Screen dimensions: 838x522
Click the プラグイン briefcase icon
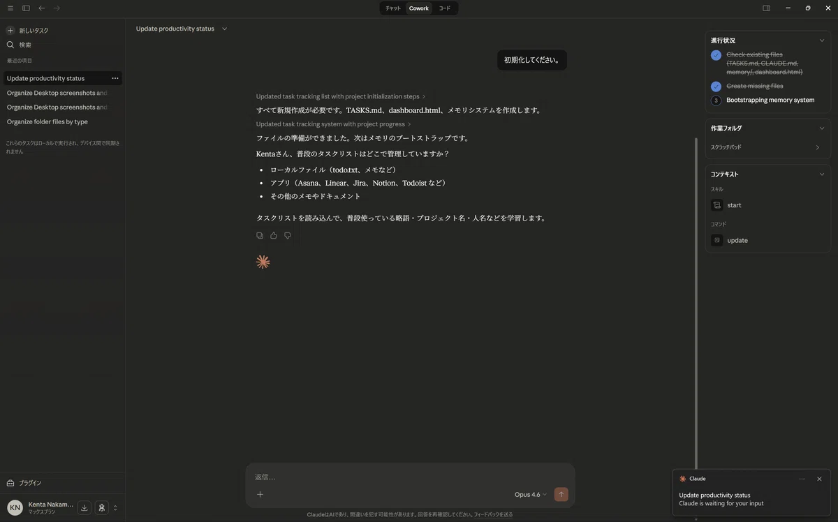pos(10,483)
